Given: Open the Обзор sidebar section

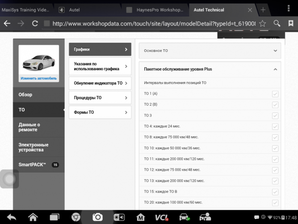Looking at the screenshot, I should pyautogui.click(x=39, y=95).
